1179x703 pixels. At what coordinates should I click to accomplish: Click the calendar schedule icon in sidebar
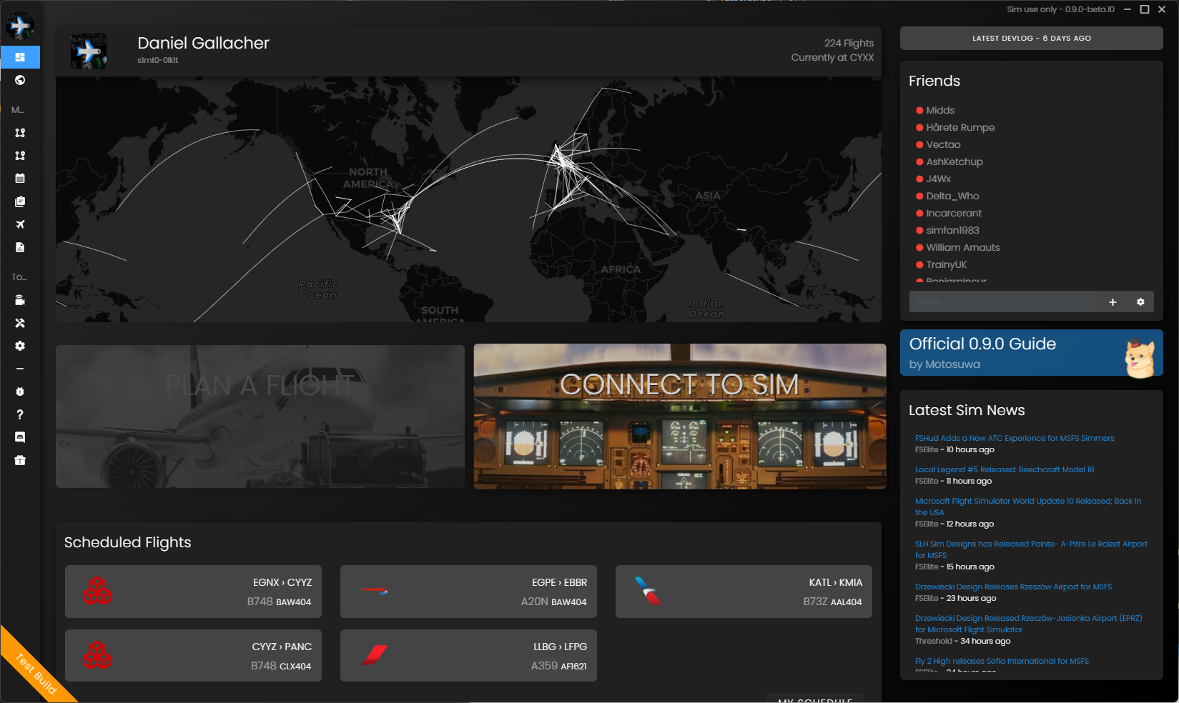click(20, 178)
